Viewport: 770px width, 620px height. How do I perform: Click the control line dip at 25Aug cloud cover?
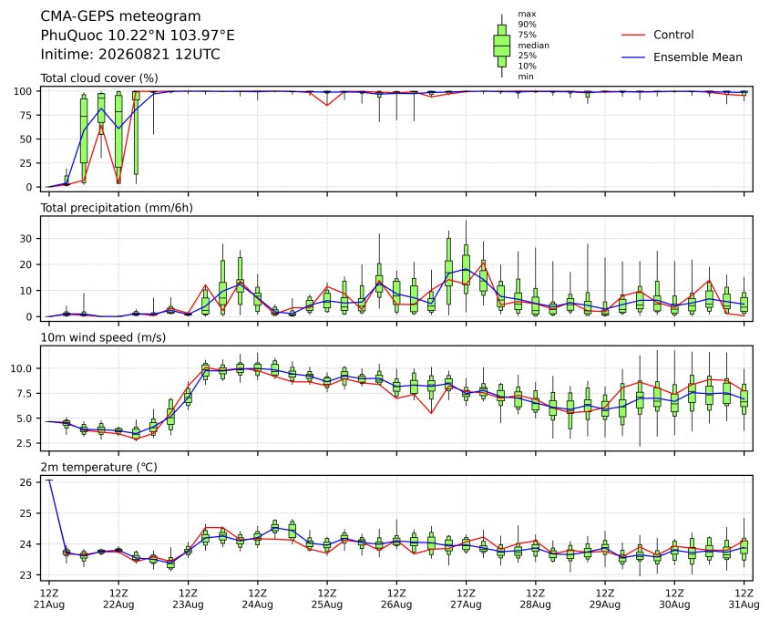tap(327, 105)
